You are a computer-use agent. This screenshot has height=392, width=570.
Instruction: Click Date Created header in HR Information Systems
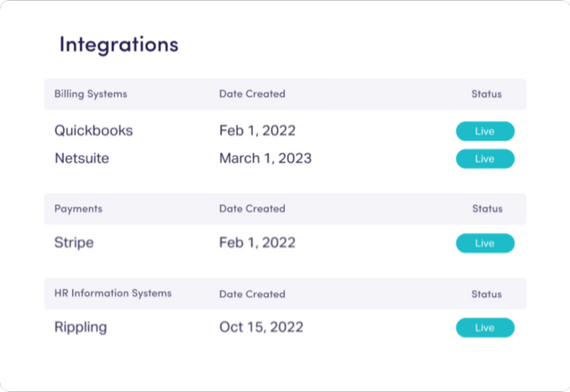coord(252,294)
